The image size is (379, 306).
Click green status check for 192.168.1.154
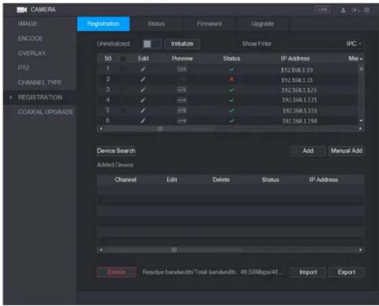click(231, 121)
